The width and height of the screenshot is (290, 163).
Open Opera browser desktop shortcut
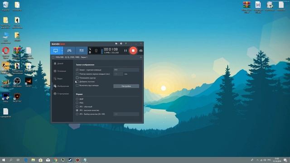(x=6, y=53)
